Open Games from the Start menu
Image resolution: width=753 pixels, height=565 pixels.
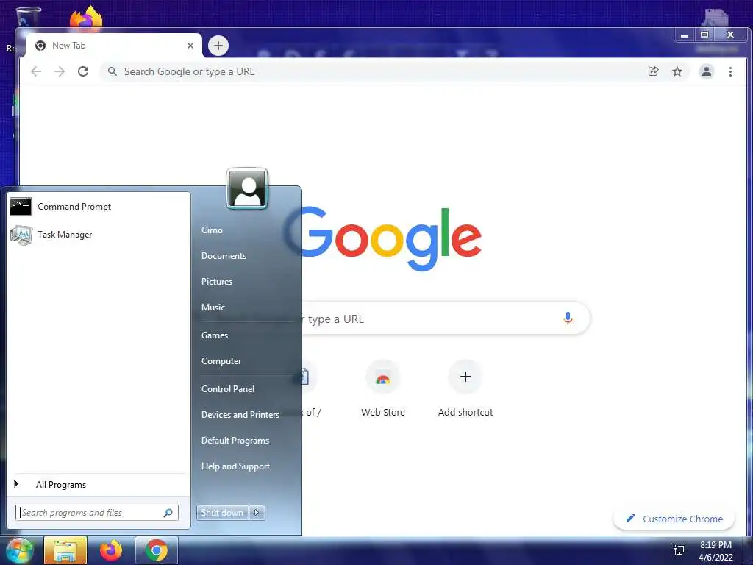click(x=214, y=335)
